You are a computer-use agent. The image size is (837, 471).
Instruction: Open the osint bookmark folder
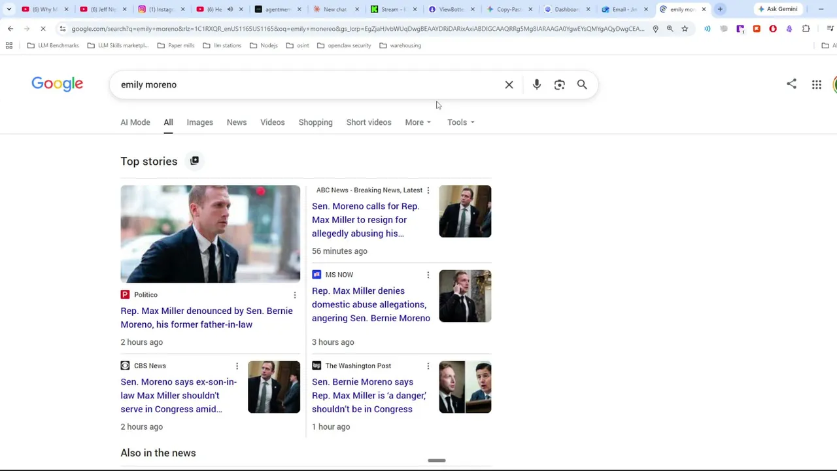[x=298, y=46]
